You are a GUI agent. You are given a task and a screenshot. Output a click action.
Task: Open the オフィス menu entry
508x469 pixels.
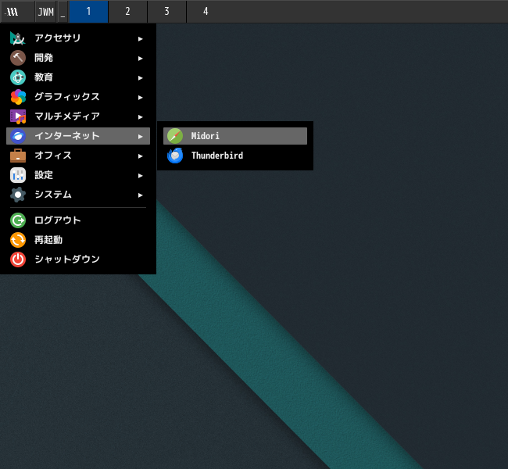[78, 156]
